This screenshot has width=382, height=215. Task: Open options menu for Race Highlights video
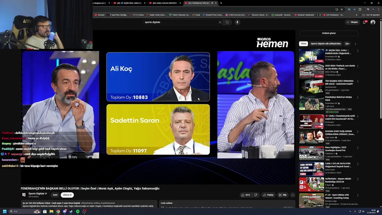coord(358,148)
